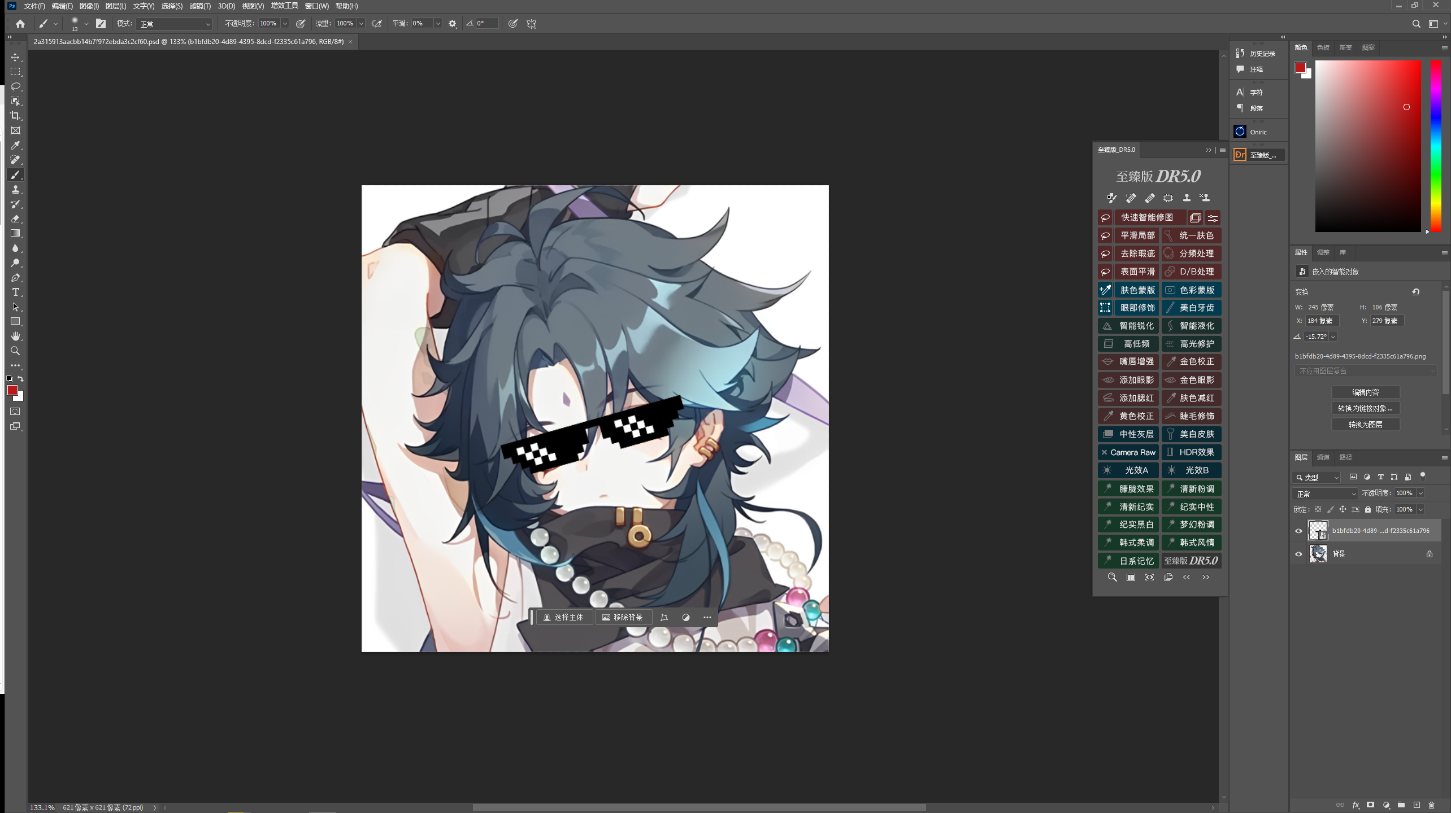Pick a color in the color field

(1368, 146)
